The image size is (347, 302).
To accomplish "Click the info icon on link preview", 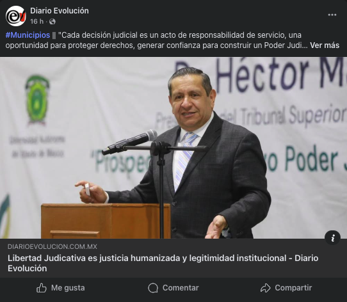I will pos(332,237).
